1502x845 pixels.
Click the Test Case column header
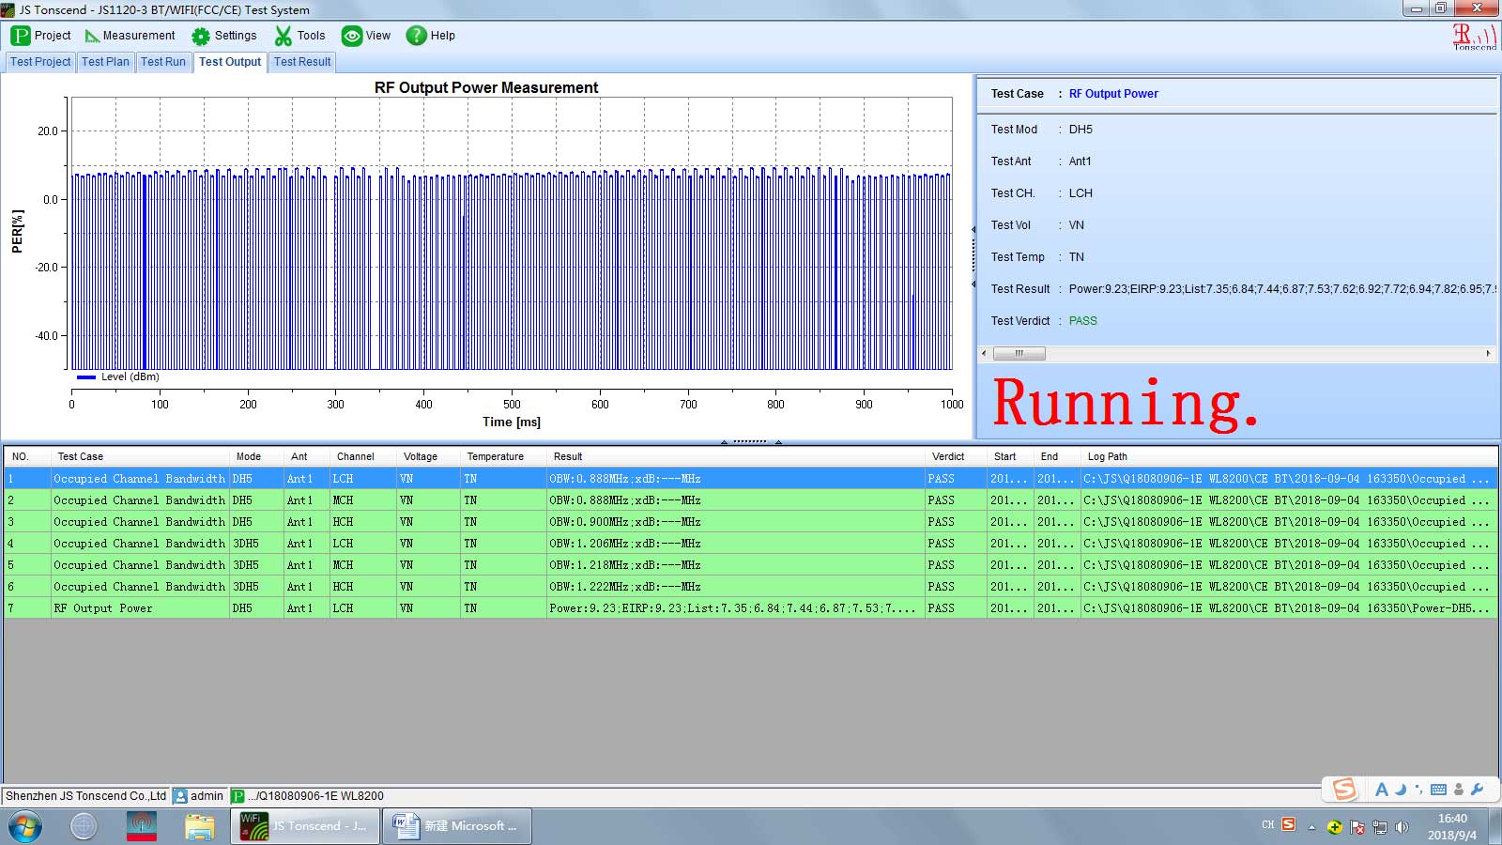point(81,457)
